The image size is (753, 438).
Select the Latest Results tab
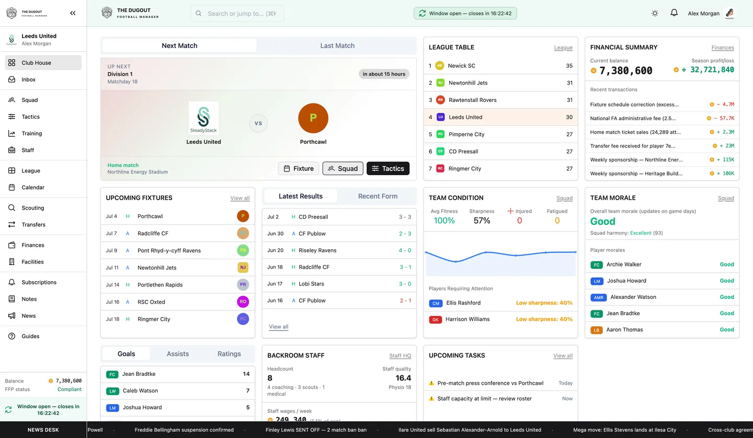pyautogui.click(x=301, y=196)
